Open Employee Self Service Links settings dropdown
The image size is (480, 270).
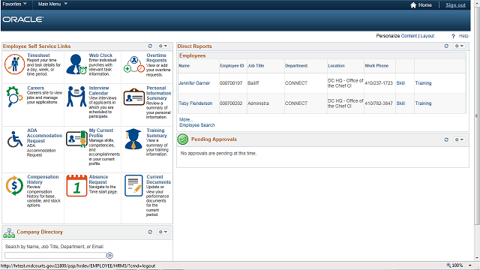tap(163, 46)
